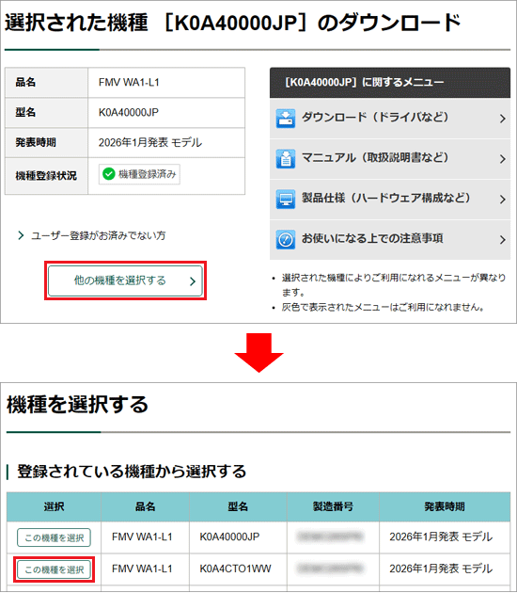Click the usage precautions gauge icon

pyautogui.click(x=286, y=239)
